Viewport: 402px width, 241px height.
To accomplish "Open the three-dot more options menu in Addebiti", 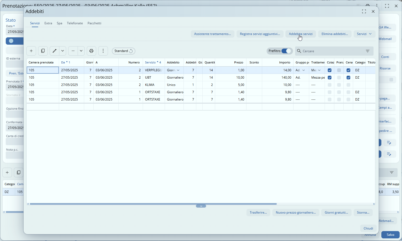I will (x=103, y=51).
